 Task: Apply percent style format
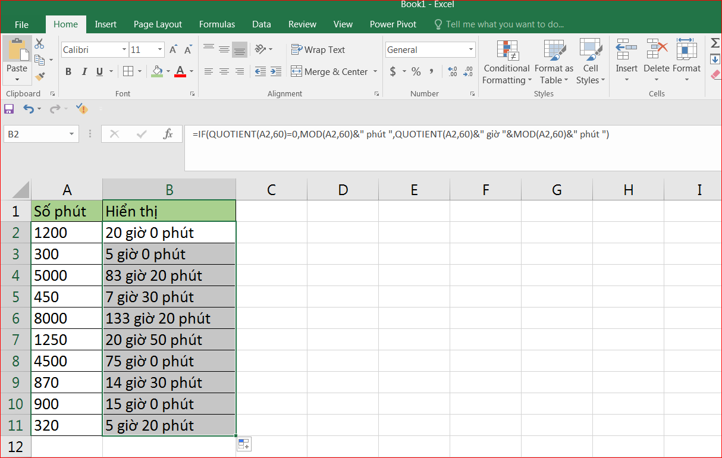click(416, 71)
